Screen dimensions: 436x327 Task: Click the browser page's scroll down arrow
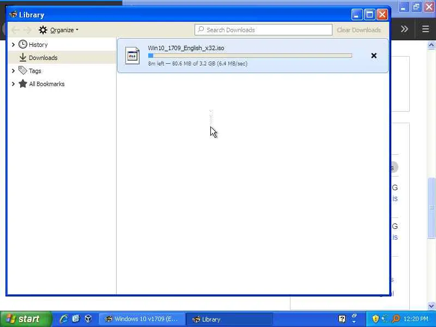coord(431,306)
